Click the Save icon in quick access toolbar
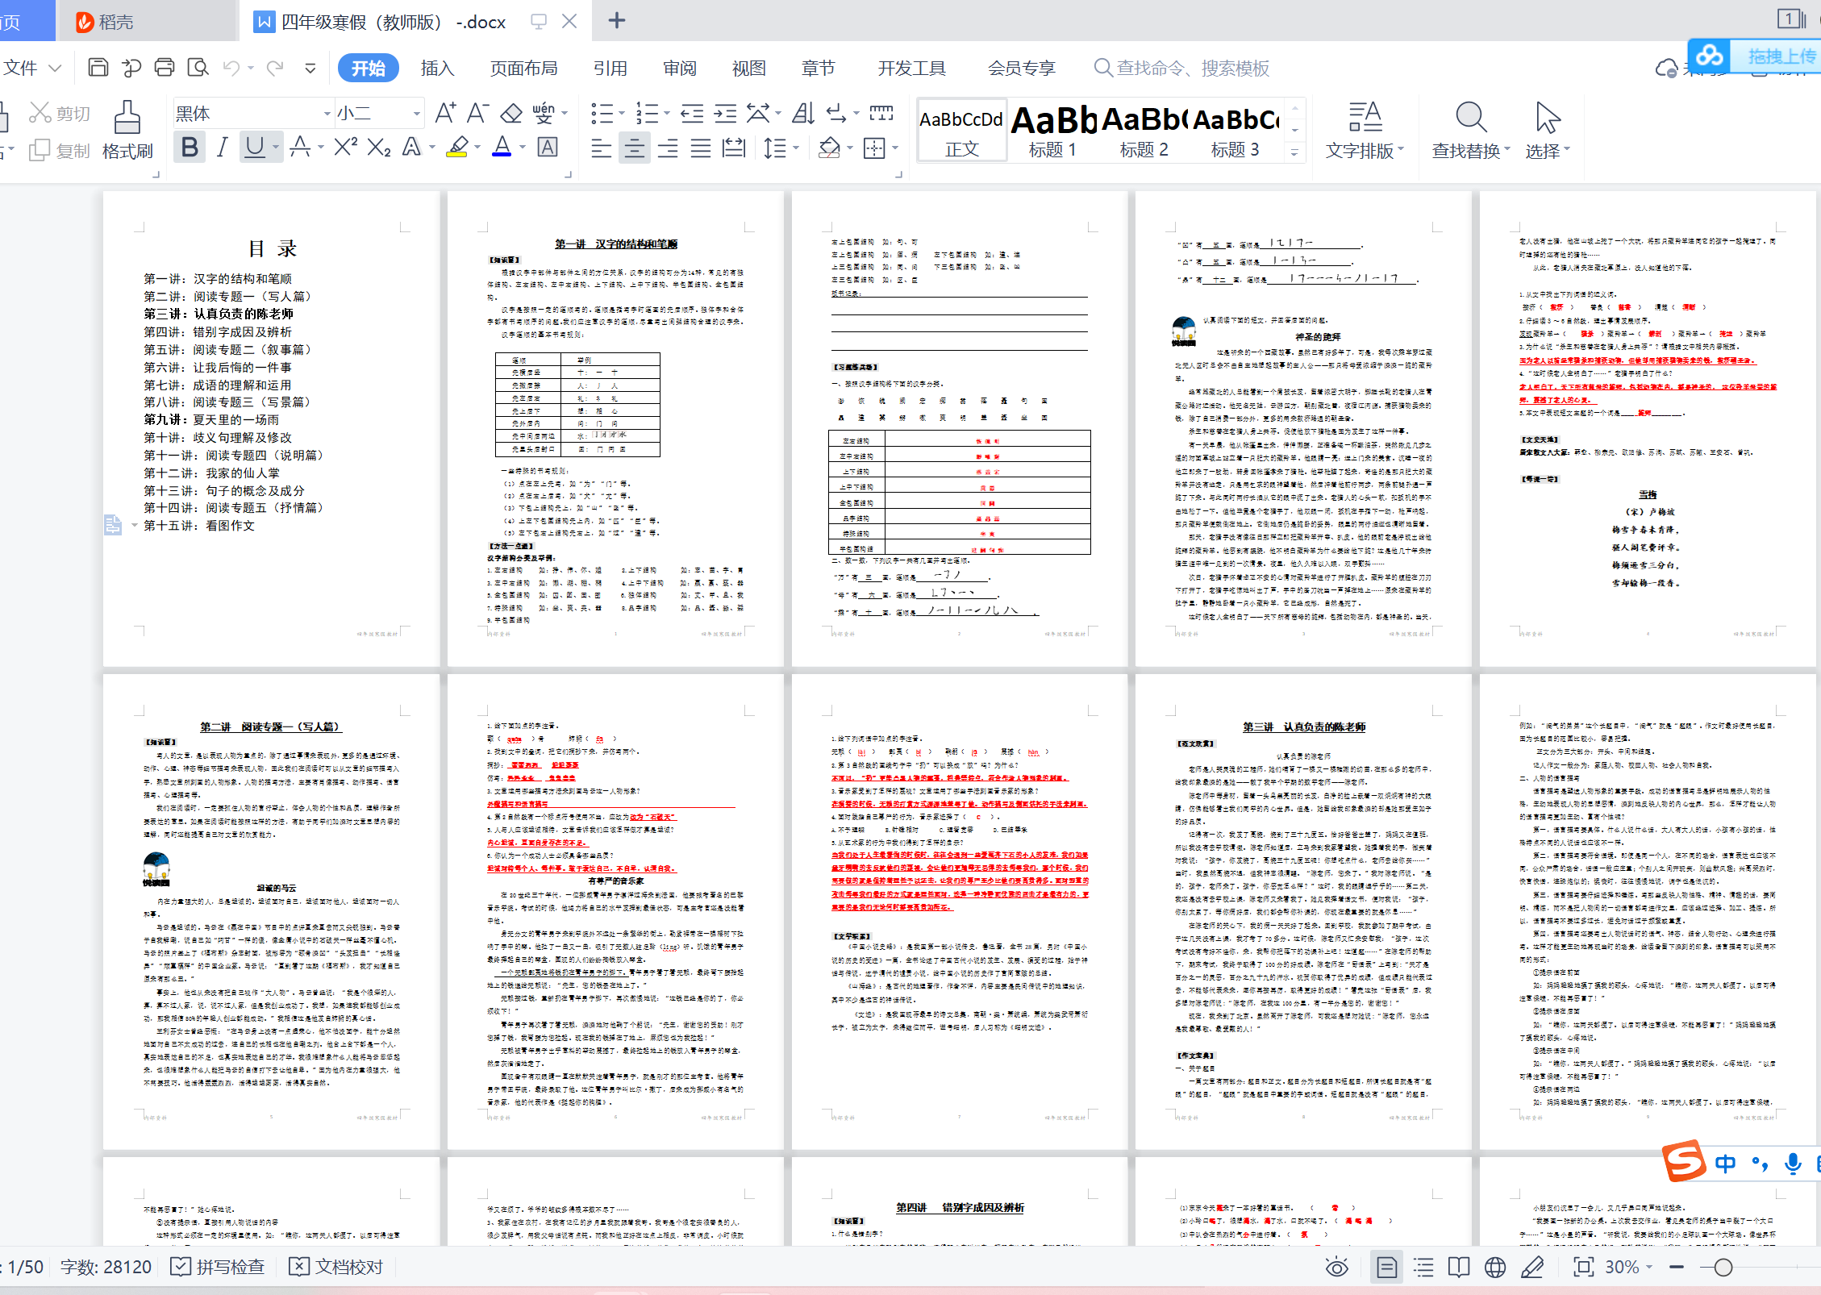Screen dimensions: 1821x1295 click(x=98, y=68)
